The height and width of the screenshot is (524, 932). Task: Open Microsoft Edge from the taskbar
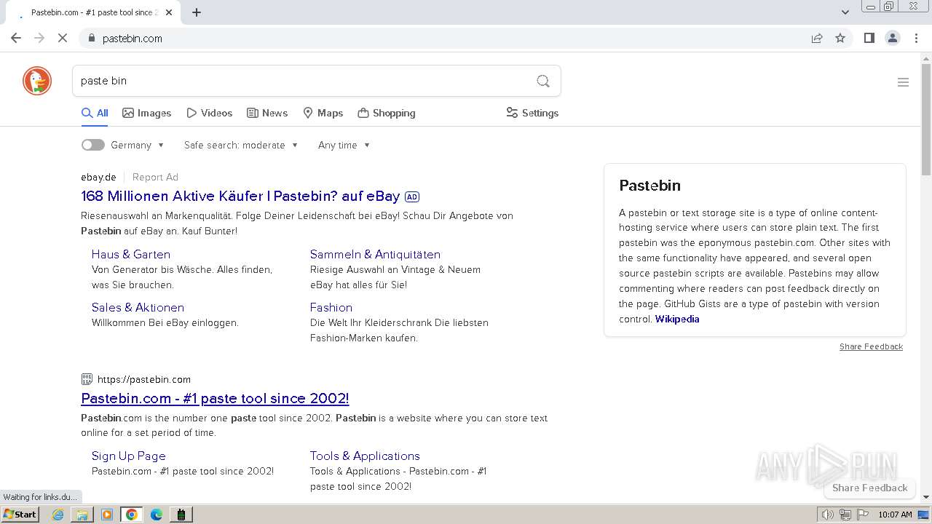coord(157,515)
